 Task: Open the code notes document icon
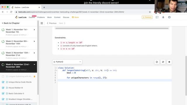pyautogui.click(x=157, y=62)
